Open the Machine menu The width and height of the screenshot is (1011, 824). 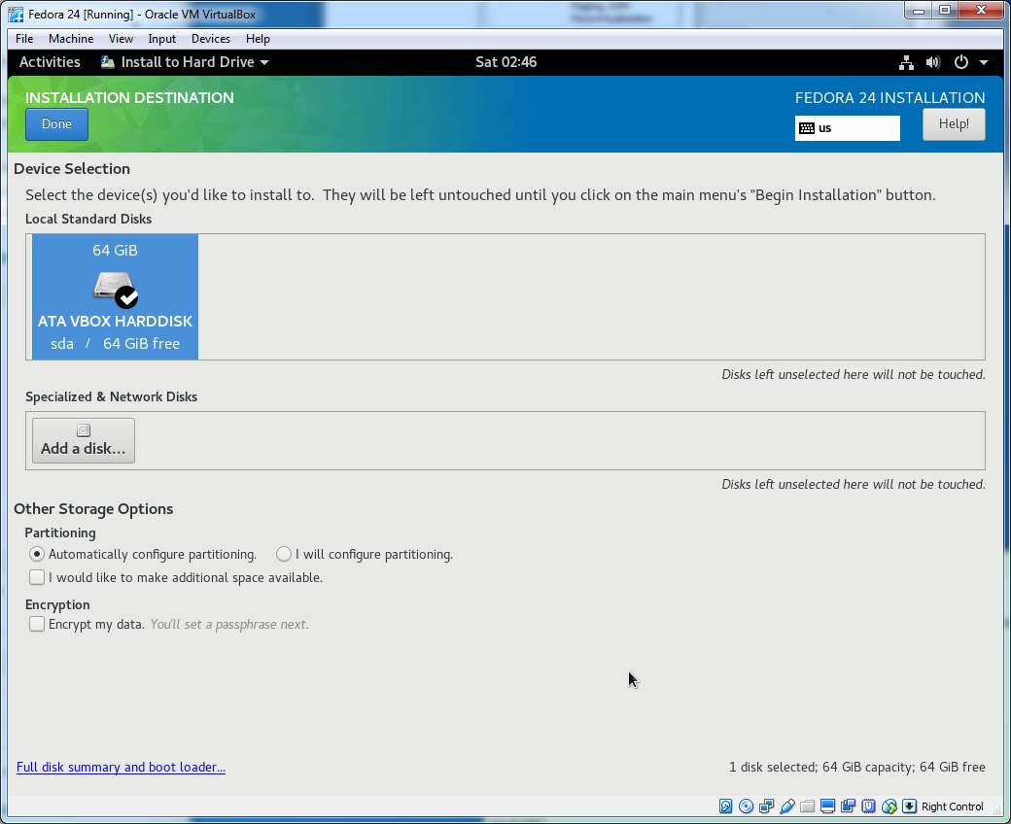71,39
